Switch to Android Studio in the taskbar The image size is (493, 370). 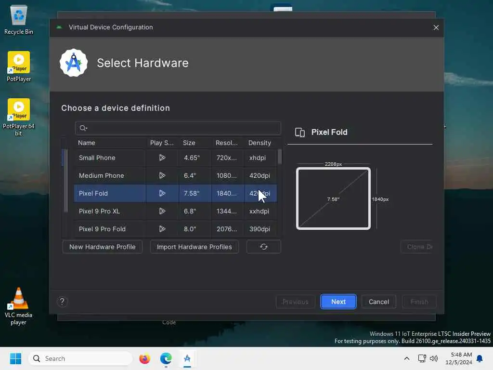187,358
